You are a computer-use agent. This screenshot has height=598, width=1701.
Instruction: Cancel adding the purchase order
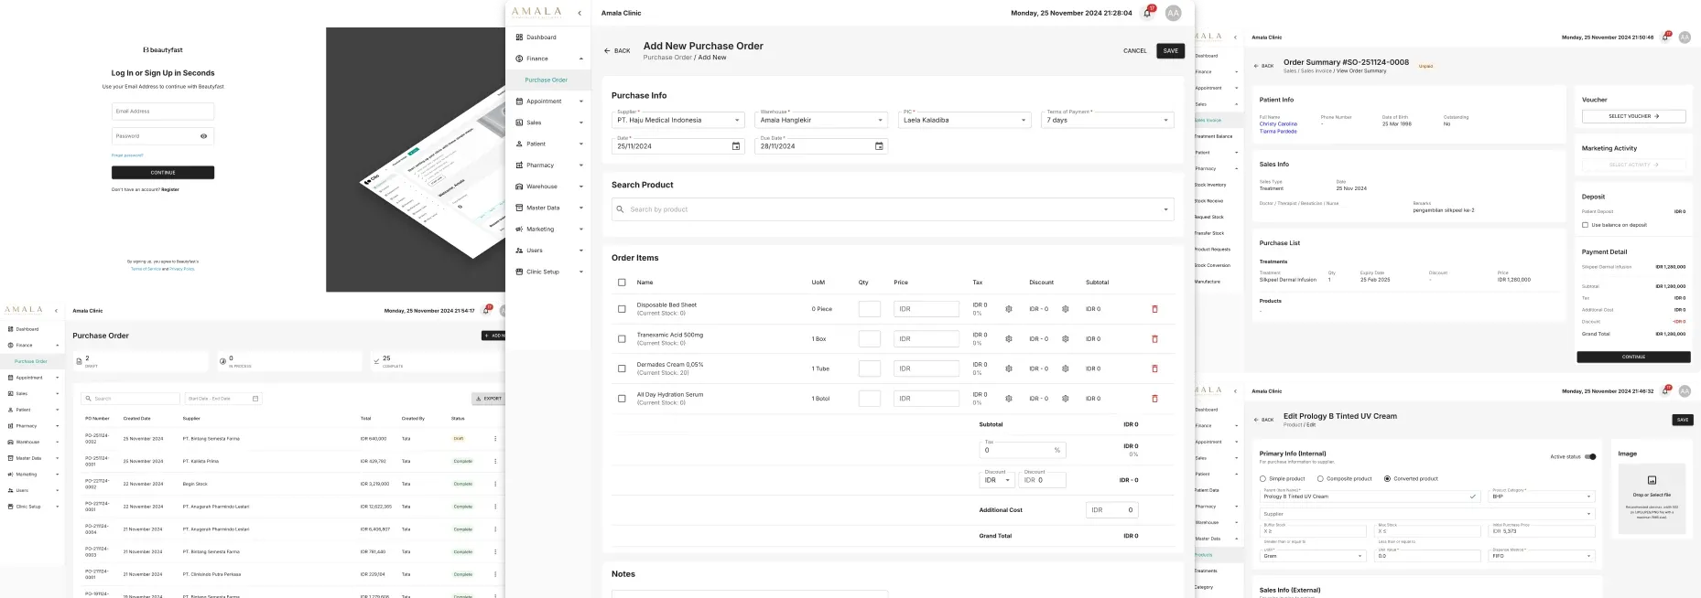1135,51
